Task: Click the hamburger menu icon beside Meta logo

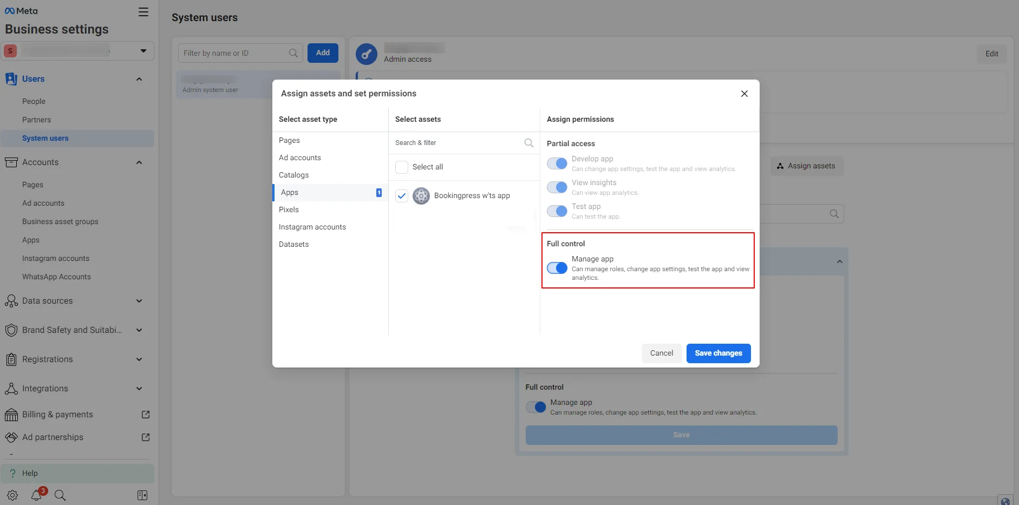Action: click(143, 12)
